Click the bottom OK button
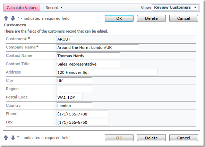 coord(119,138)
